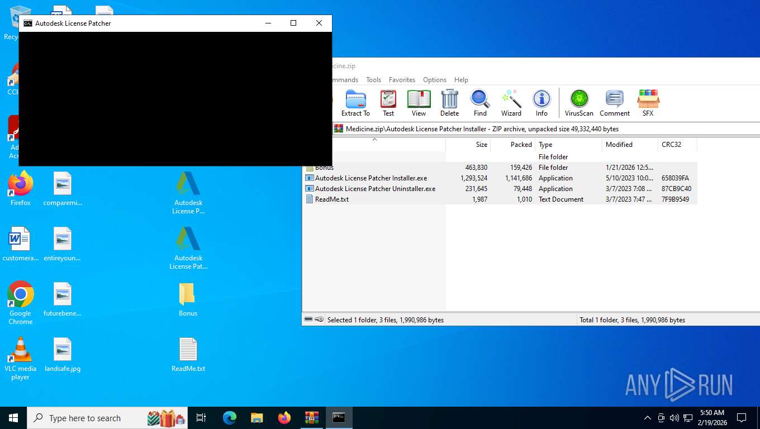Sort archive list by CRC32 column
This screenshot has height=429, width=760.
(677, 145)
